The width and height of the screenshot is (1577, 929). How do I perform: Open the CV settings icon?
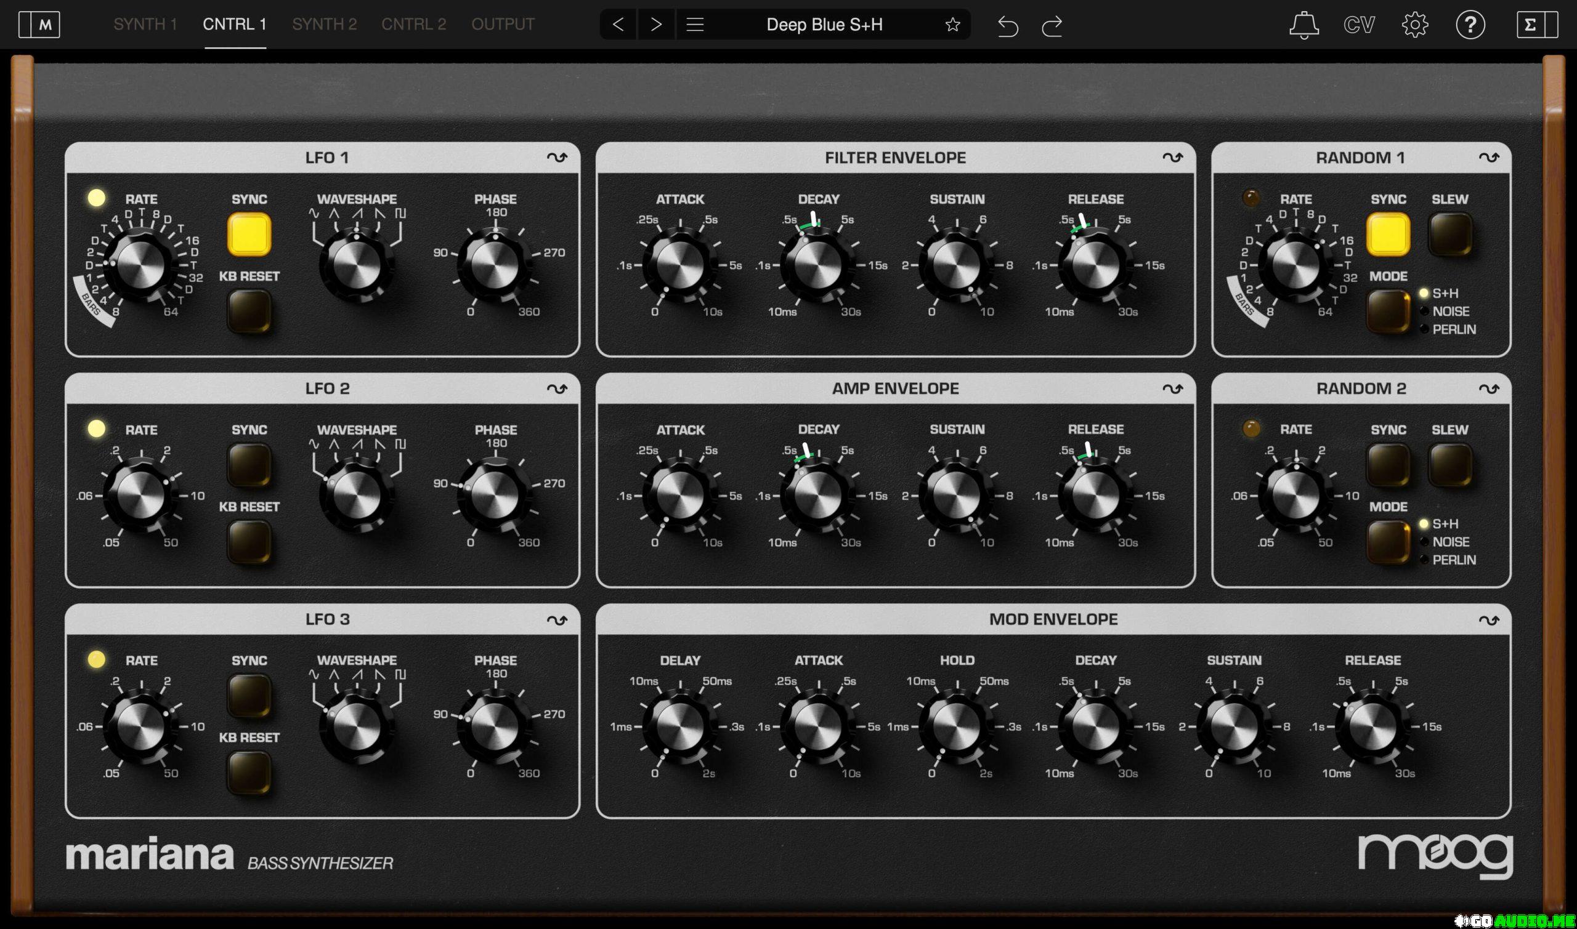1359,25
